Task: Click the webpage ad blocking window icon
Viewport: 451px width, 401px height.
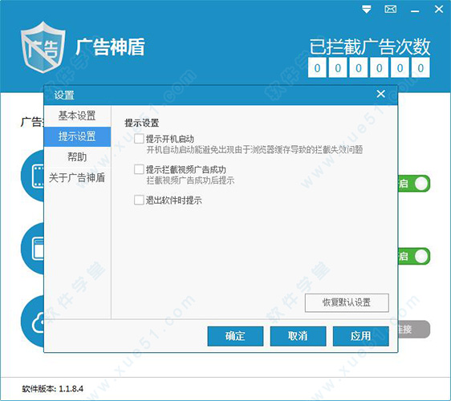Action: click(33, 248)
